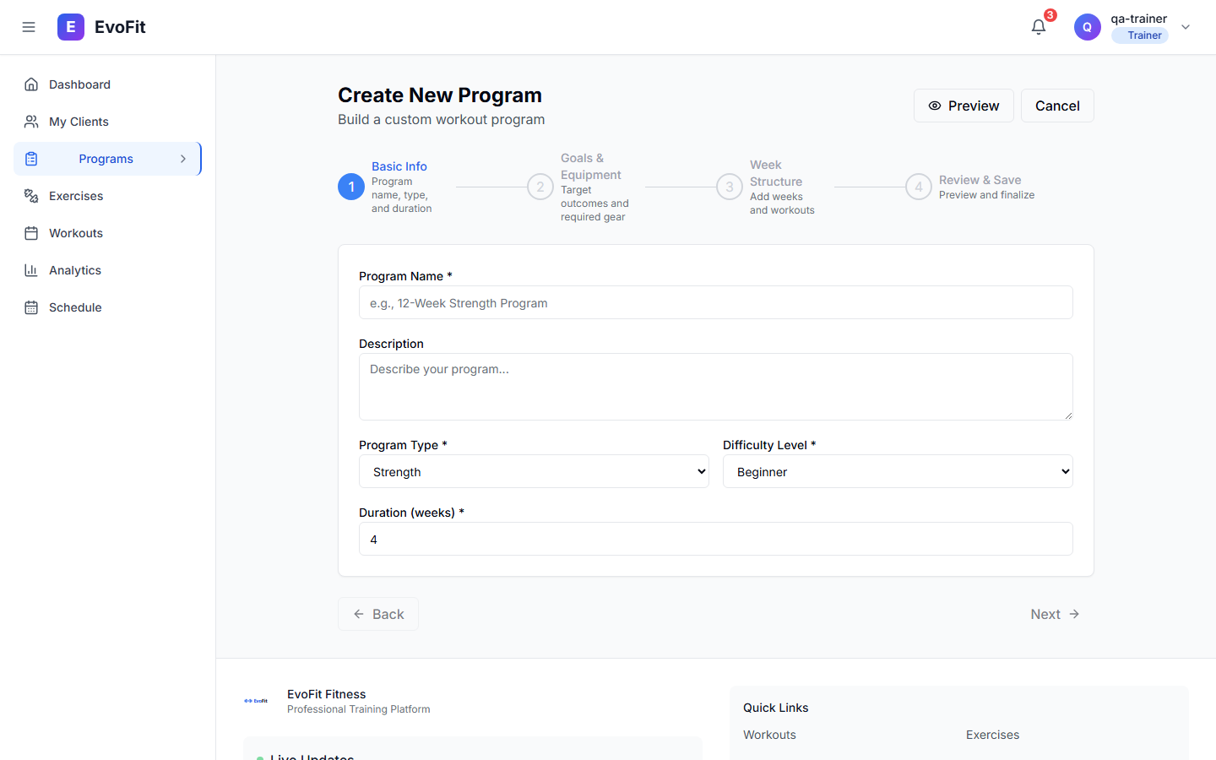Screen dimensions: 1216x760
Task: Click the Exercises dumbbell icon
Action: 31,196
